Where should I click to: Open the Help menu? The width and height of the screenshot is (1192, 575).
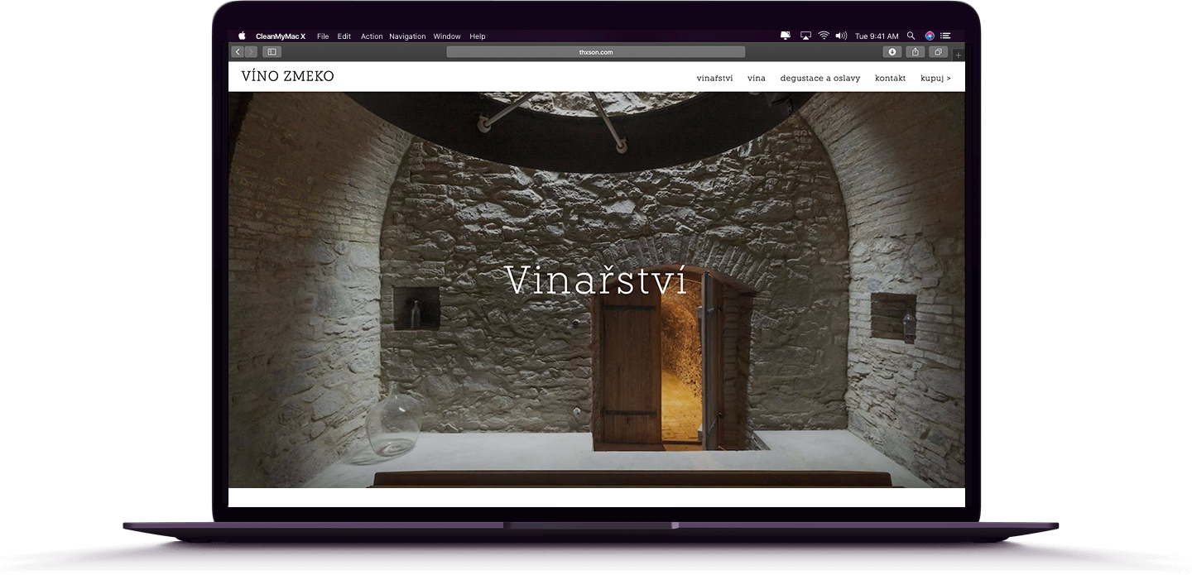478,36
